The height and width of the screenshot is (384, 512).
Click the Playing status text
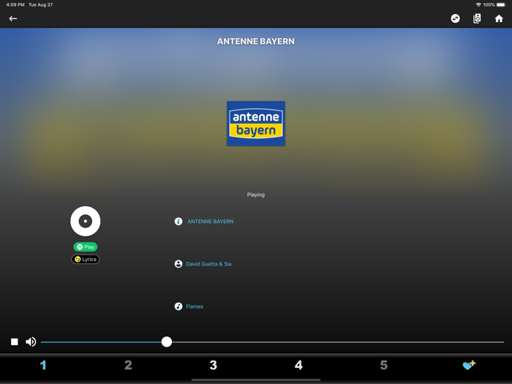pyautogui.click(x=256, y=195)
